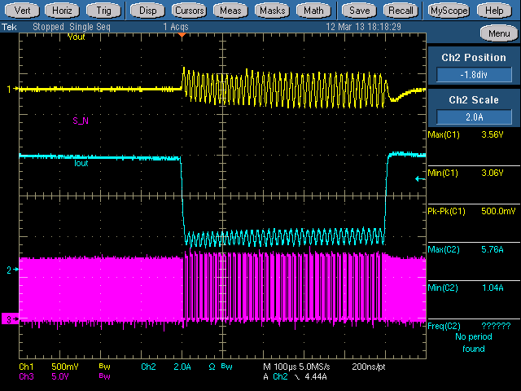Viewport: 521px width, 391px height.
Task: Open the Horiz settings menu
Action: (x=63, y=11)
